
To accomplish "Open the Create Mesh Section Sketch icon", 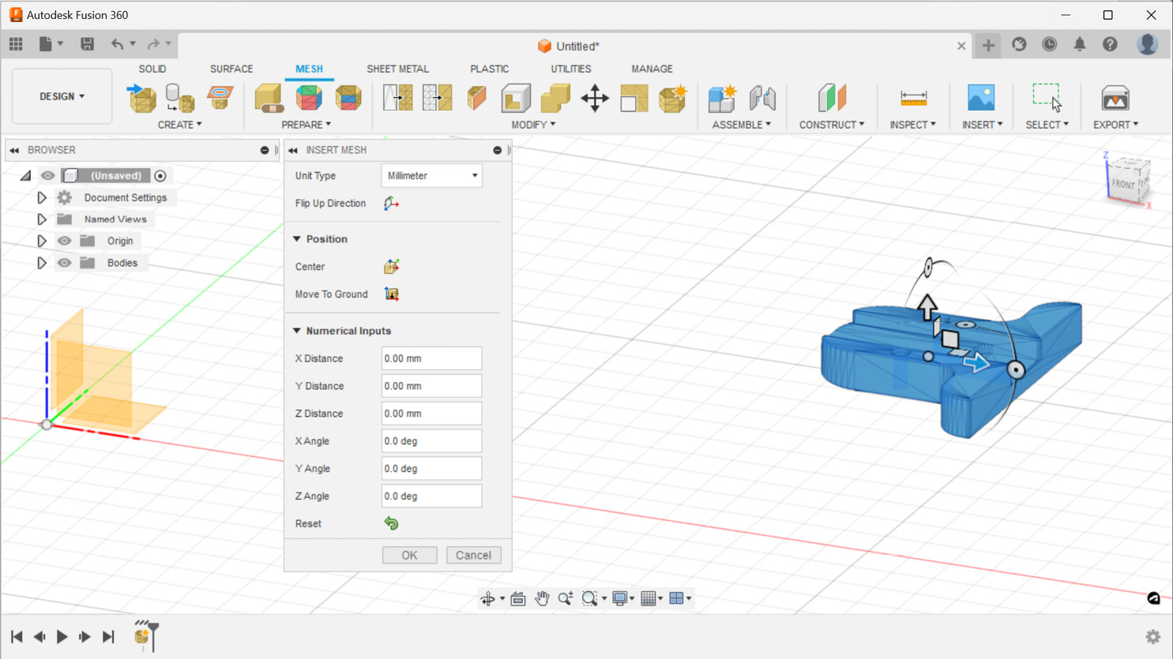I will click(220, 98).
